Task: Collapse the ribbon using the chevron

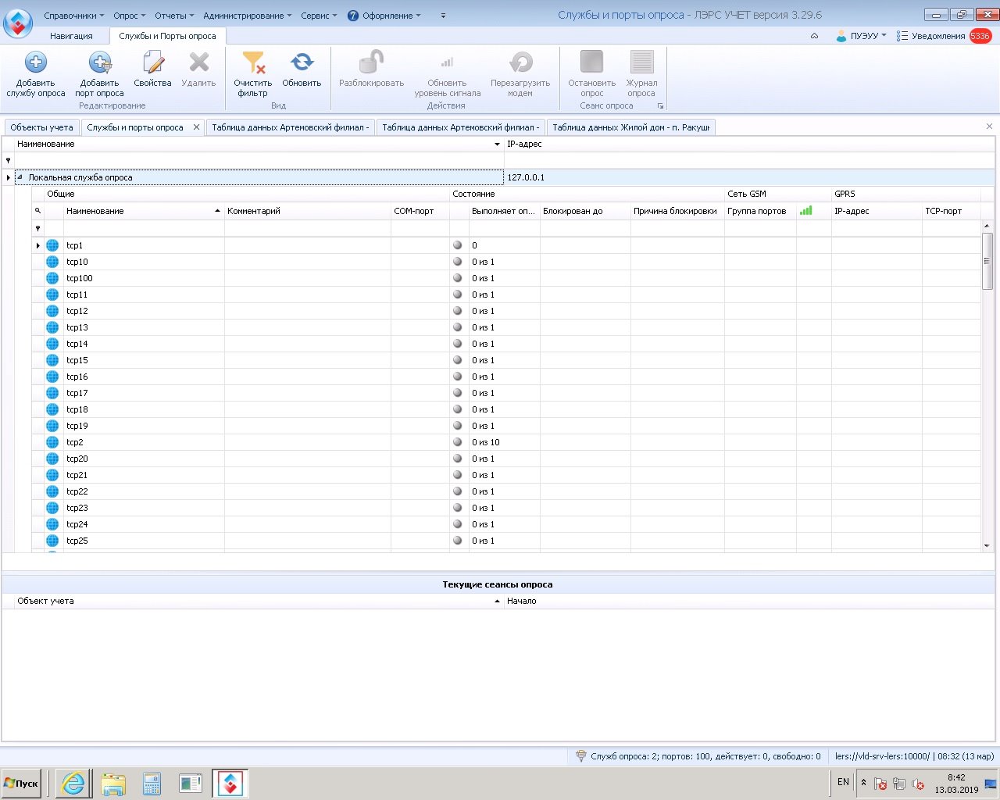Action: (x=814, y=36)
